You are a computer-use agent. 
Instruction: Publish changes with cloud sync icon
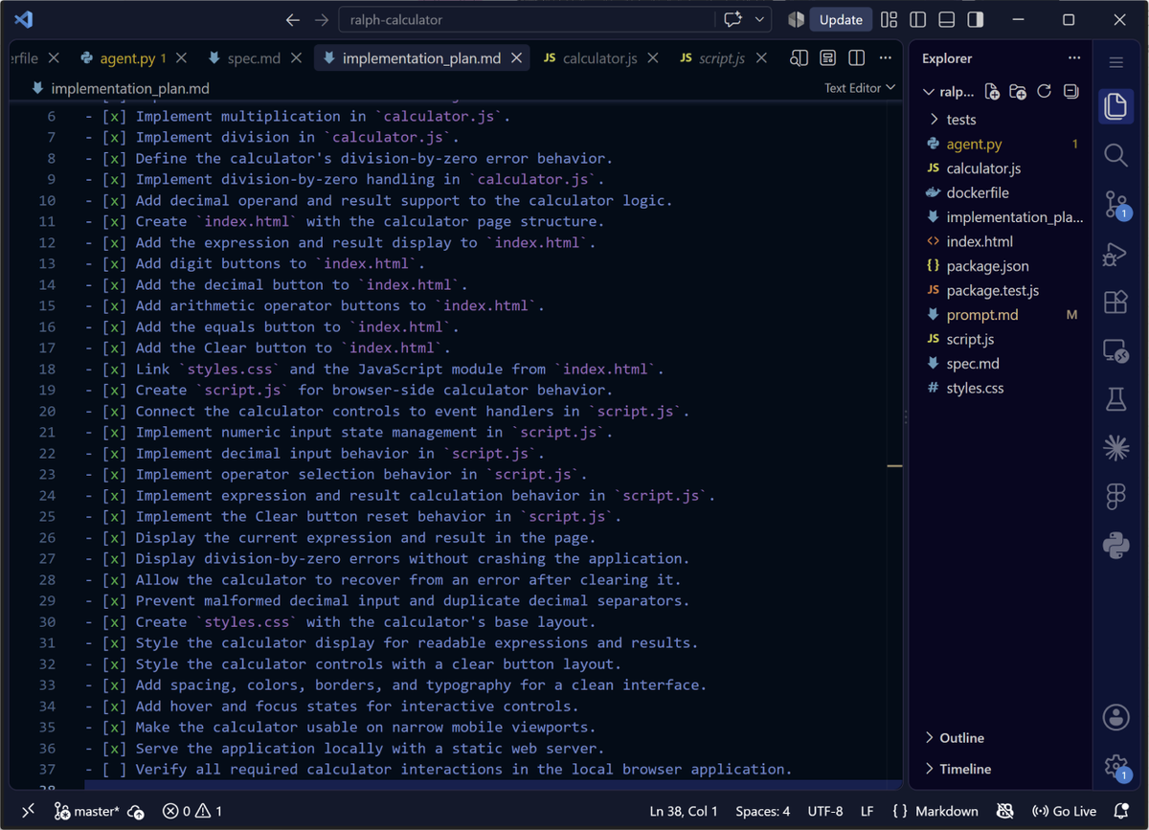pos(136,811)
